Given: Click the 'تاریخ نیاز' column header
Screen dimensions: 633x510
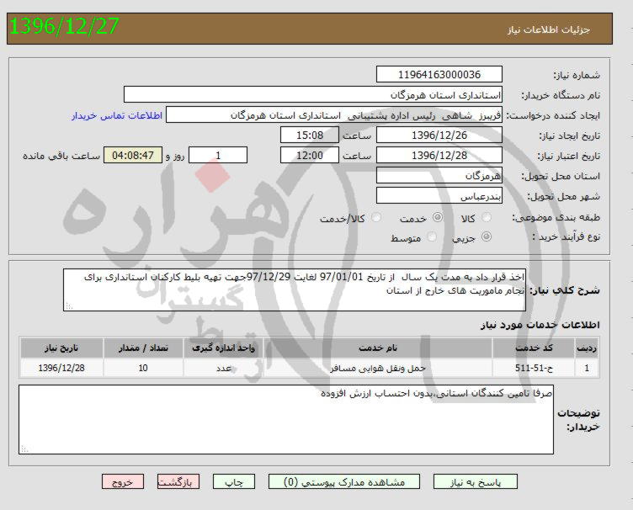Looking at the screenshot, I should pos(61,348).
